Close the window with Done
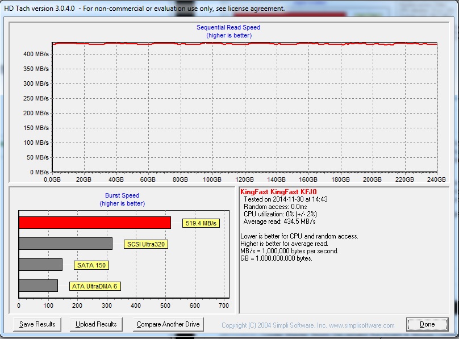 (x=427, y=324)
